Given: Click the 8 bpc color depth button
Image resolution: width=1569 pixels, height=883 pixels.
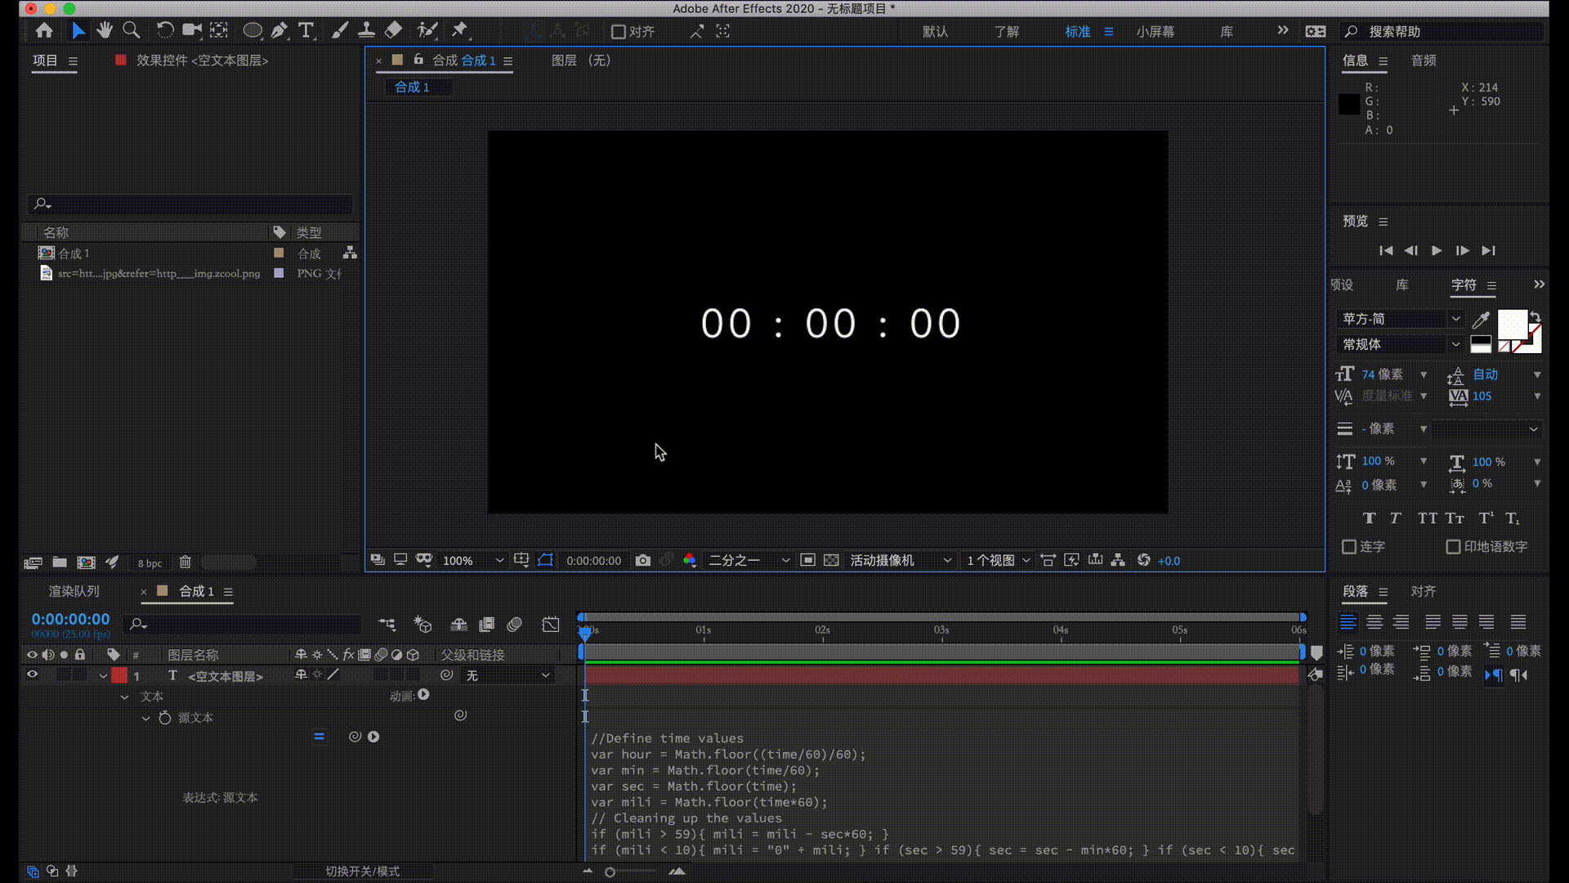Looking at the screenshot, I should pos(150,563).
